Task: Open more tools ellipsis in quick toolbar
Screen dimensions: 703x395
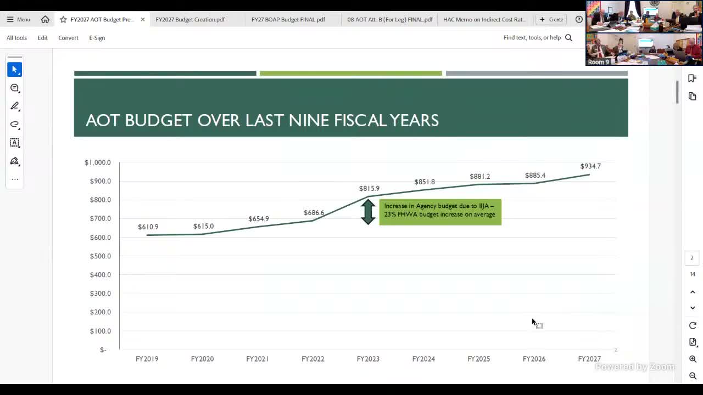Action: [x=15, y=179]
